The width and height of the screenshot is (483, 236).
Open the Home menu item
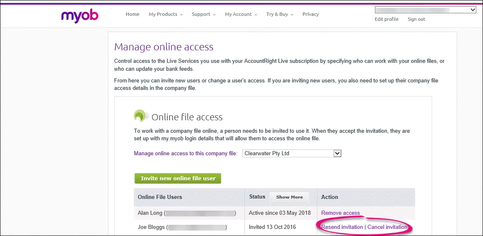(133, 14)
